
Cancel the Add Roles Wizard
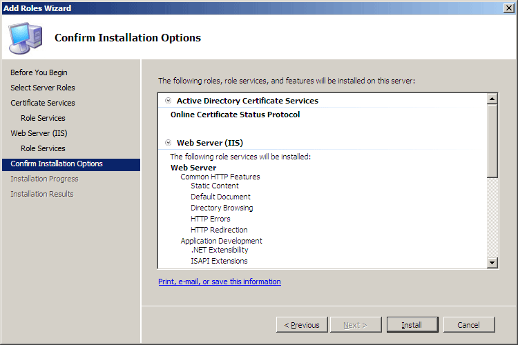pyautogui.click(x=469, y=325)
